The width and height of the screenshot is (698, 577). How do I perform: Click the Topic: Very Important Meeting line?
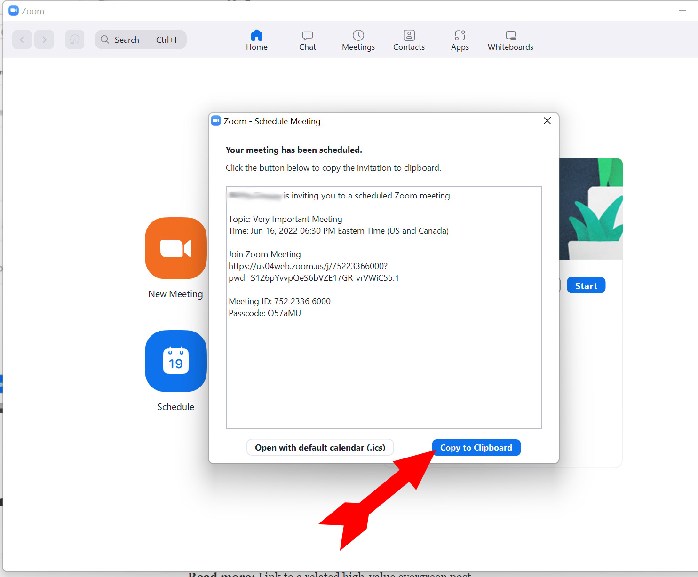tap(286, 219)
